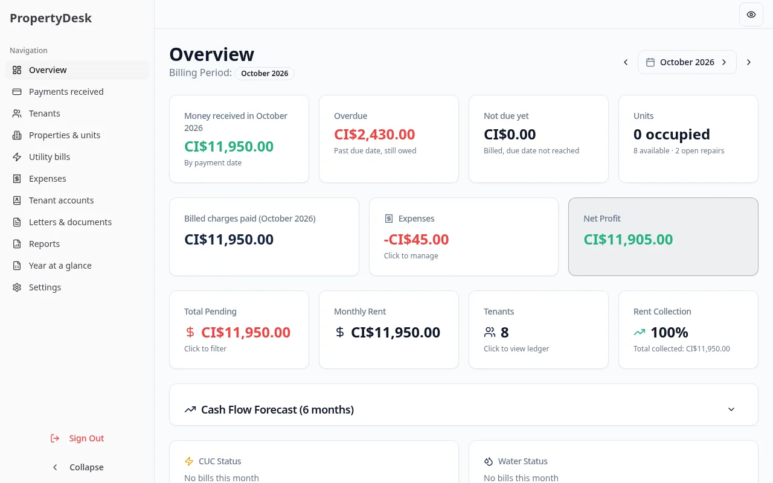
Task: View ledger via the Tenants card
Action: (x=539, y=330)
